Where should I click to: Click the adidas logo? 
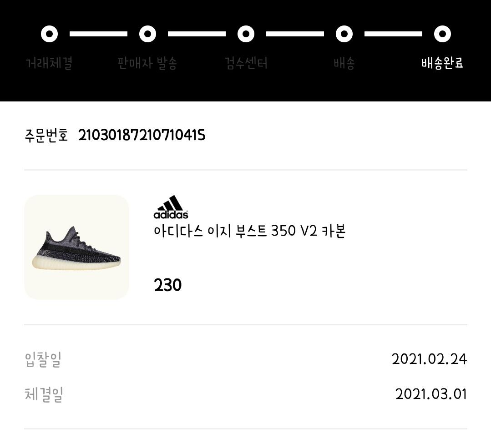171,207
